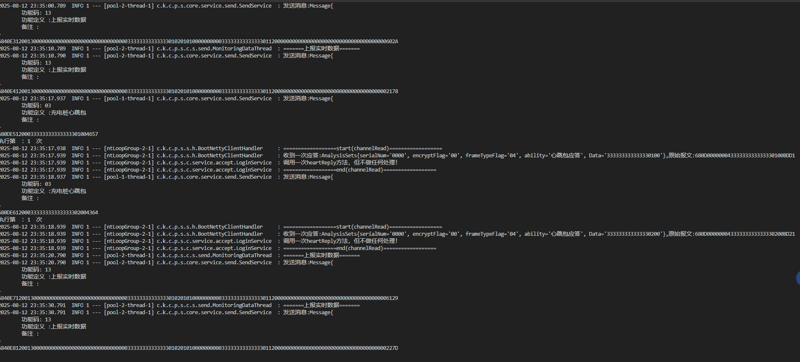Click the 23:35:30.791 SendService 发送消息 line

pos(168,313)
